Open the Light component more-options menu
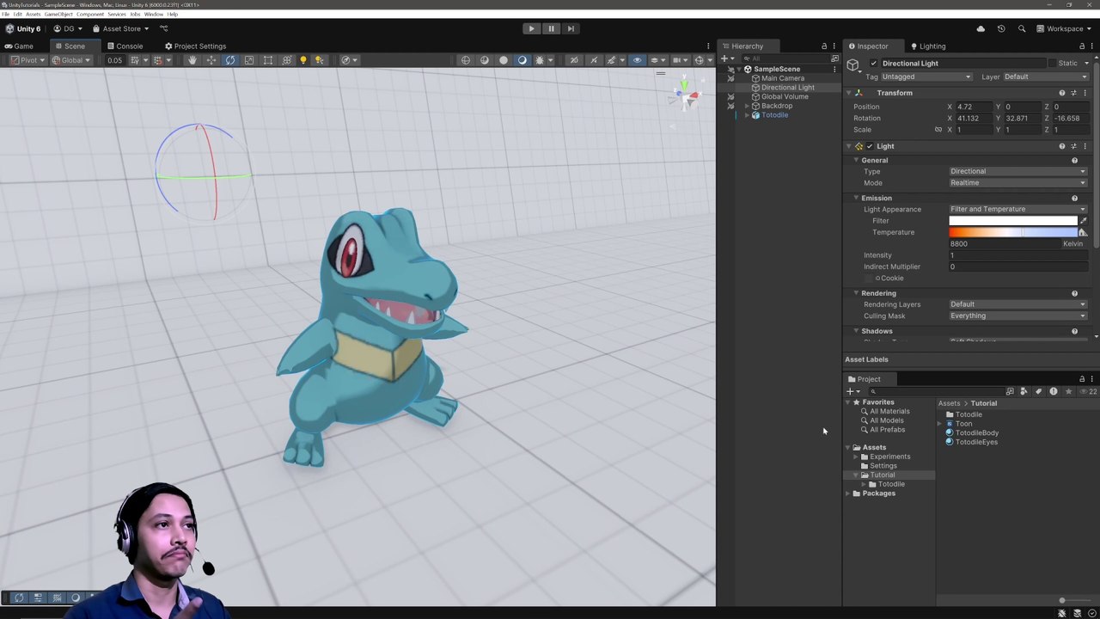 pyautogui.click(x=1085, y=146)
